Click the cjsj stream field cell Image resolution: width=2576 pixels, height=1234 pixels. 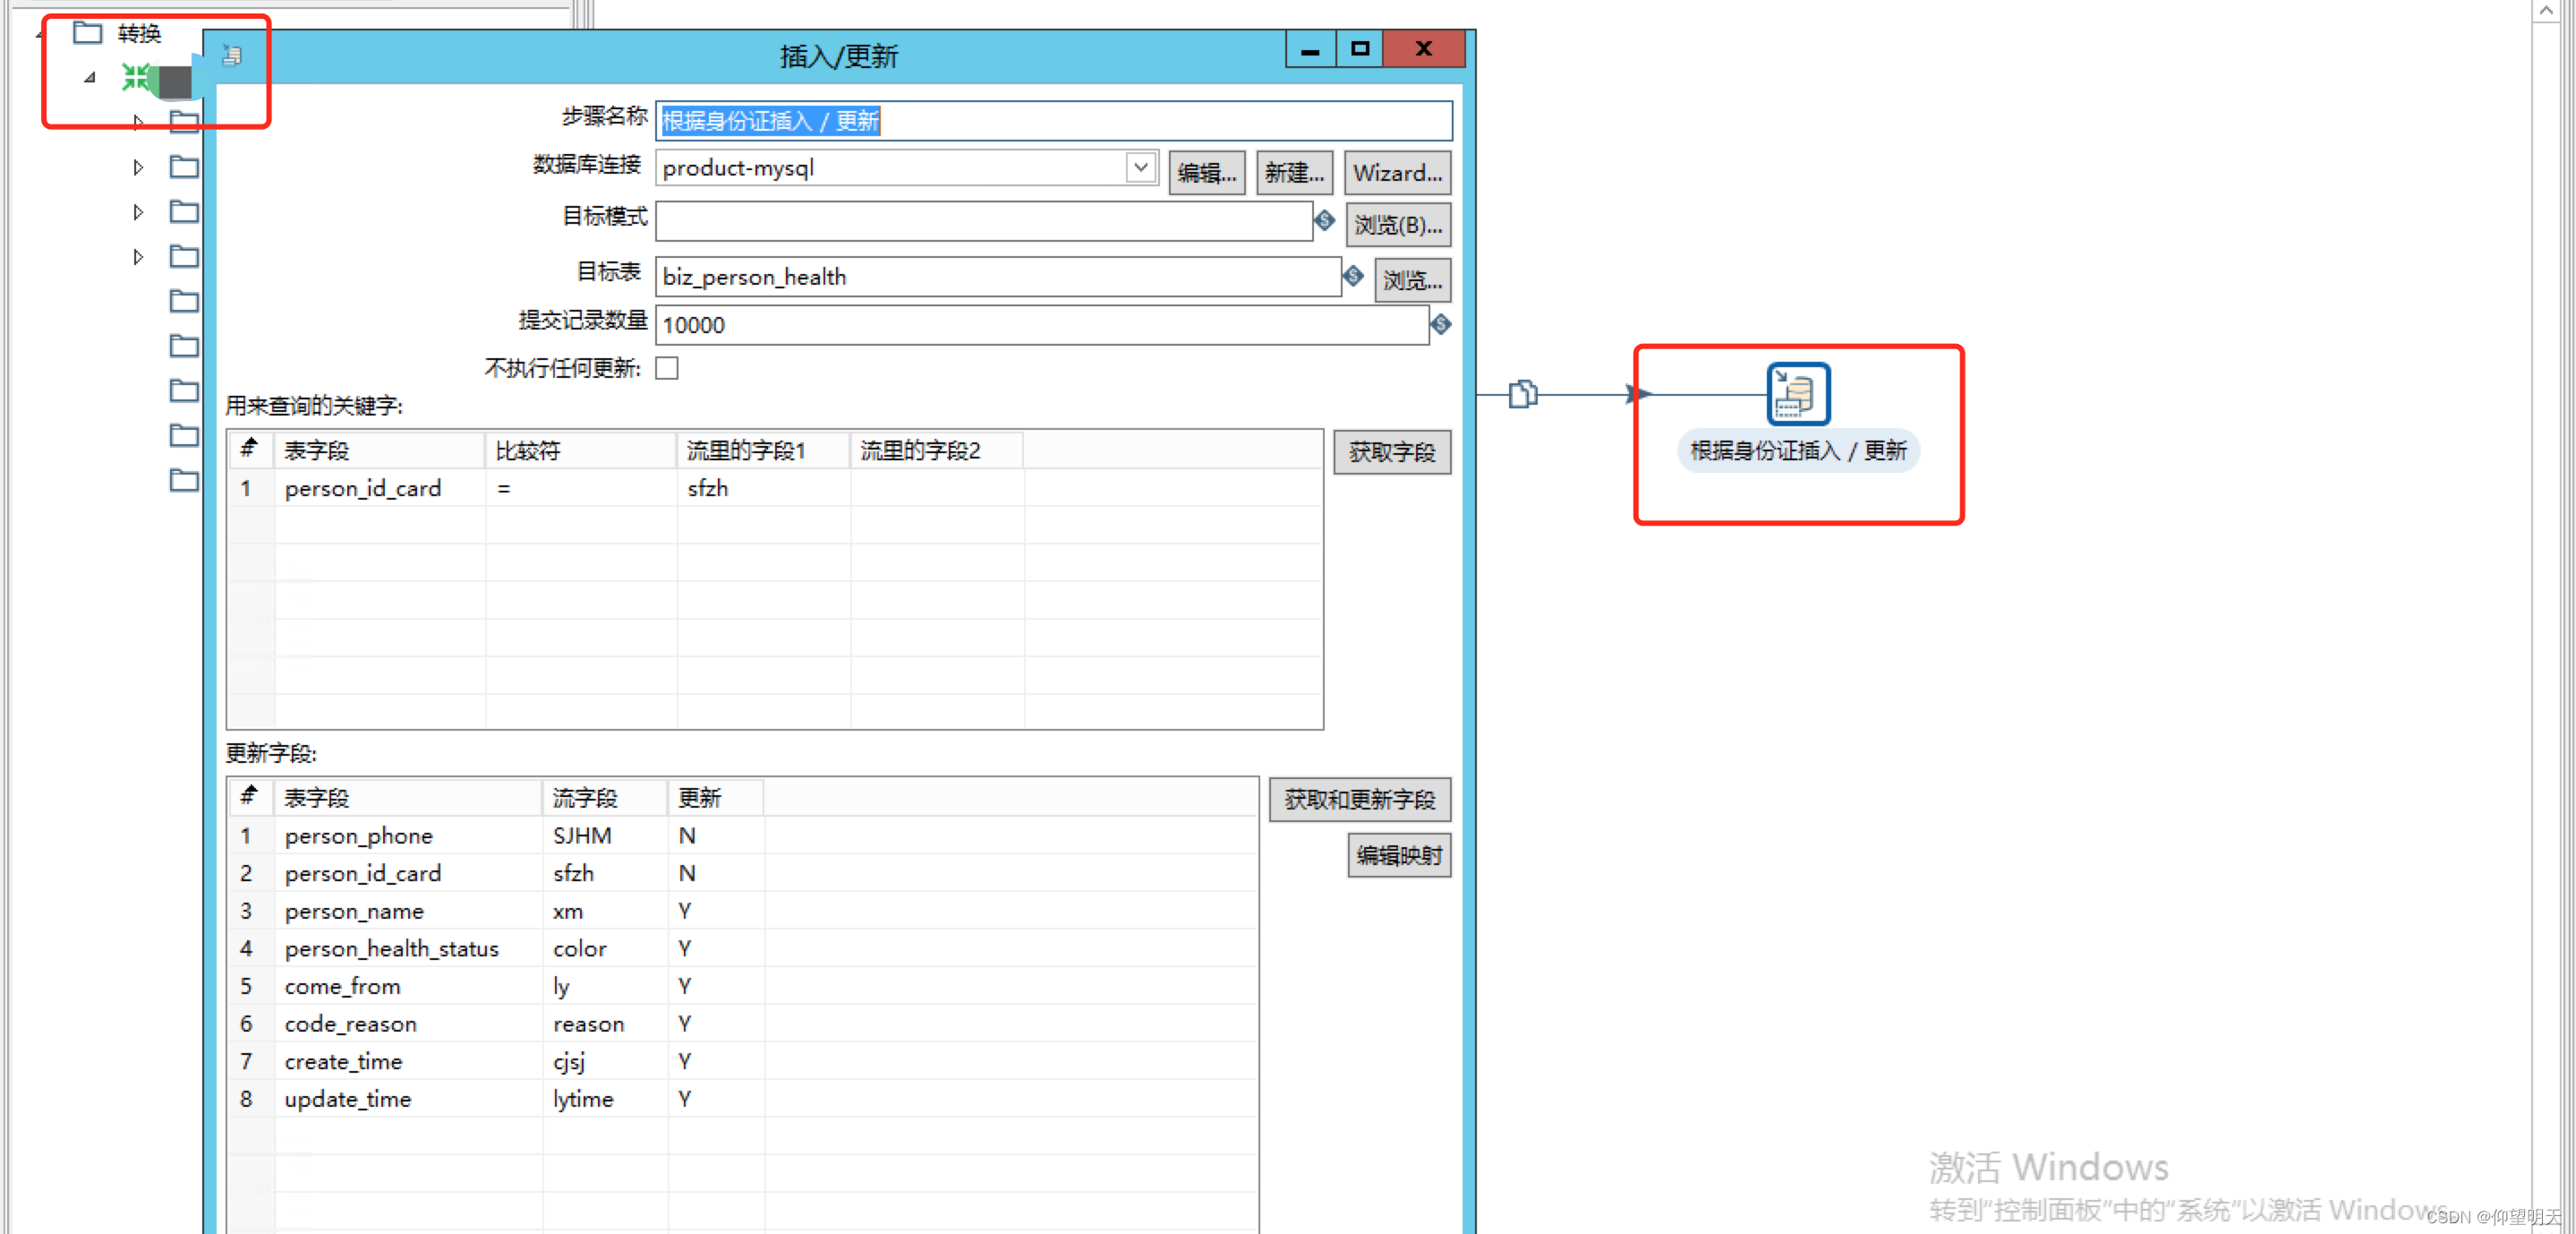coord(605,1061)
